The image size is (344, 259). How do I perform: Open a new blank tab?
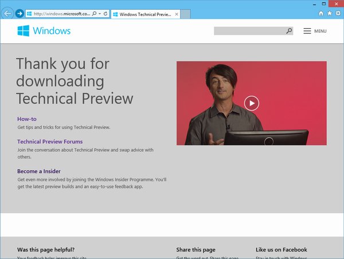tap(185, 14)
